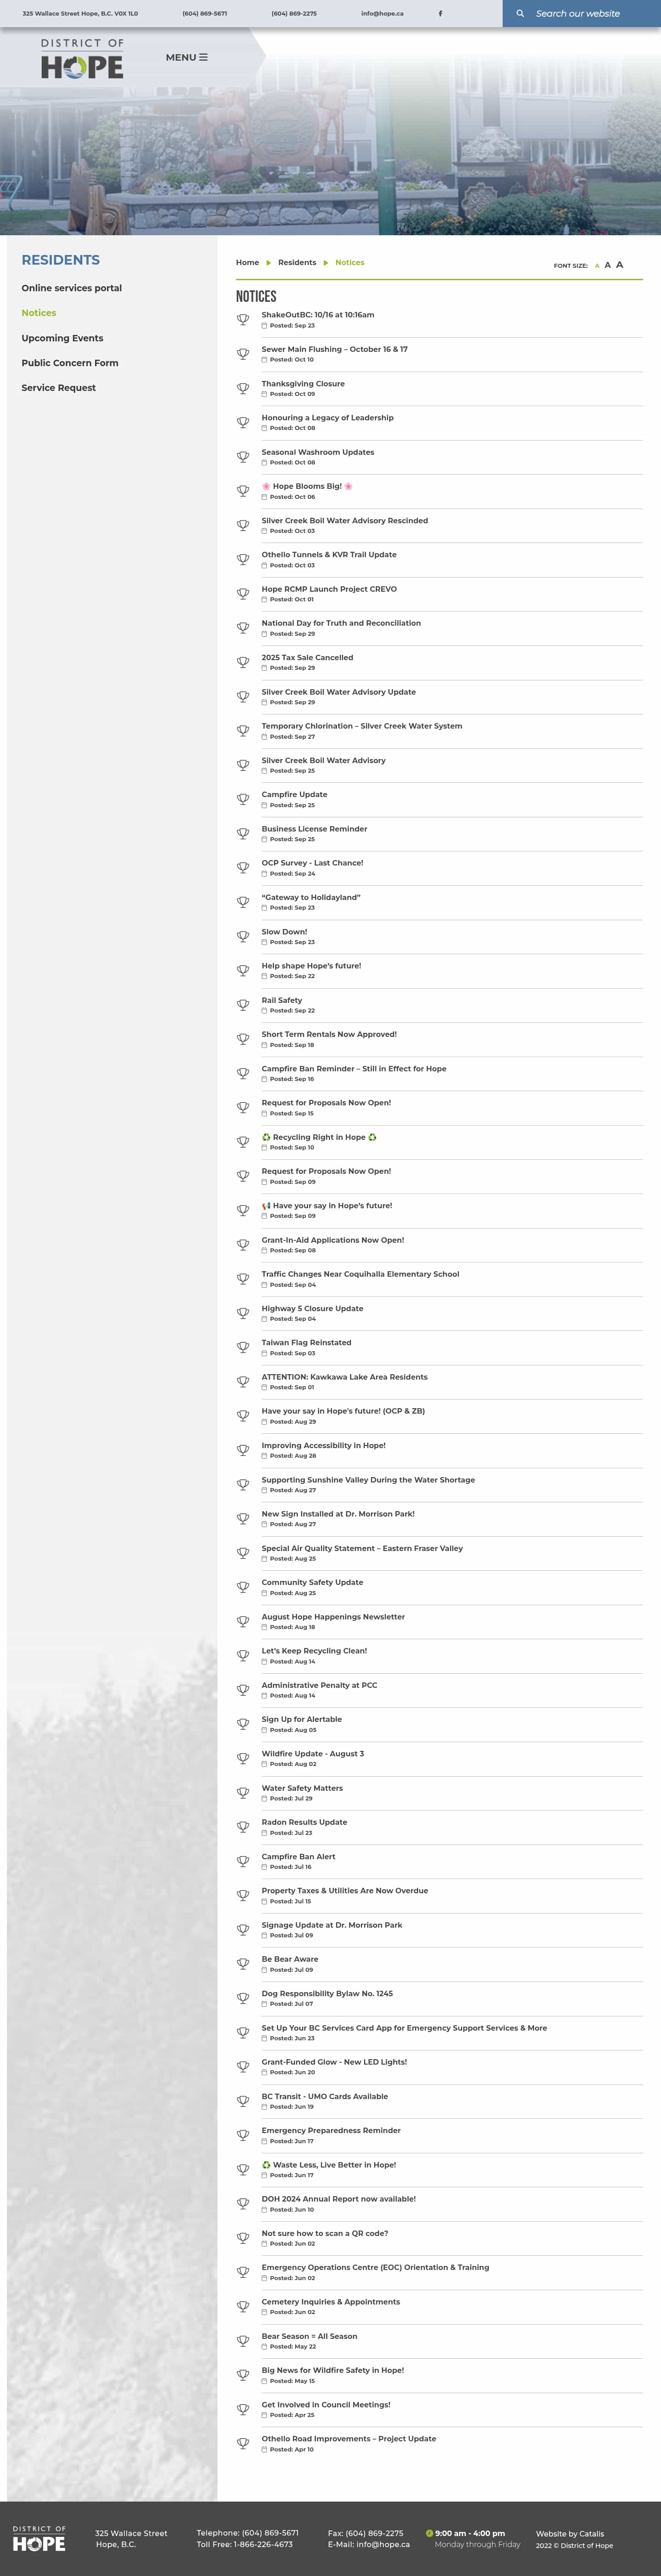The height and width of the screenshot is (2576, 661).
Task: Click the Facebook icon in top bar
Action: pyautogui.click(x=440, y=14)
